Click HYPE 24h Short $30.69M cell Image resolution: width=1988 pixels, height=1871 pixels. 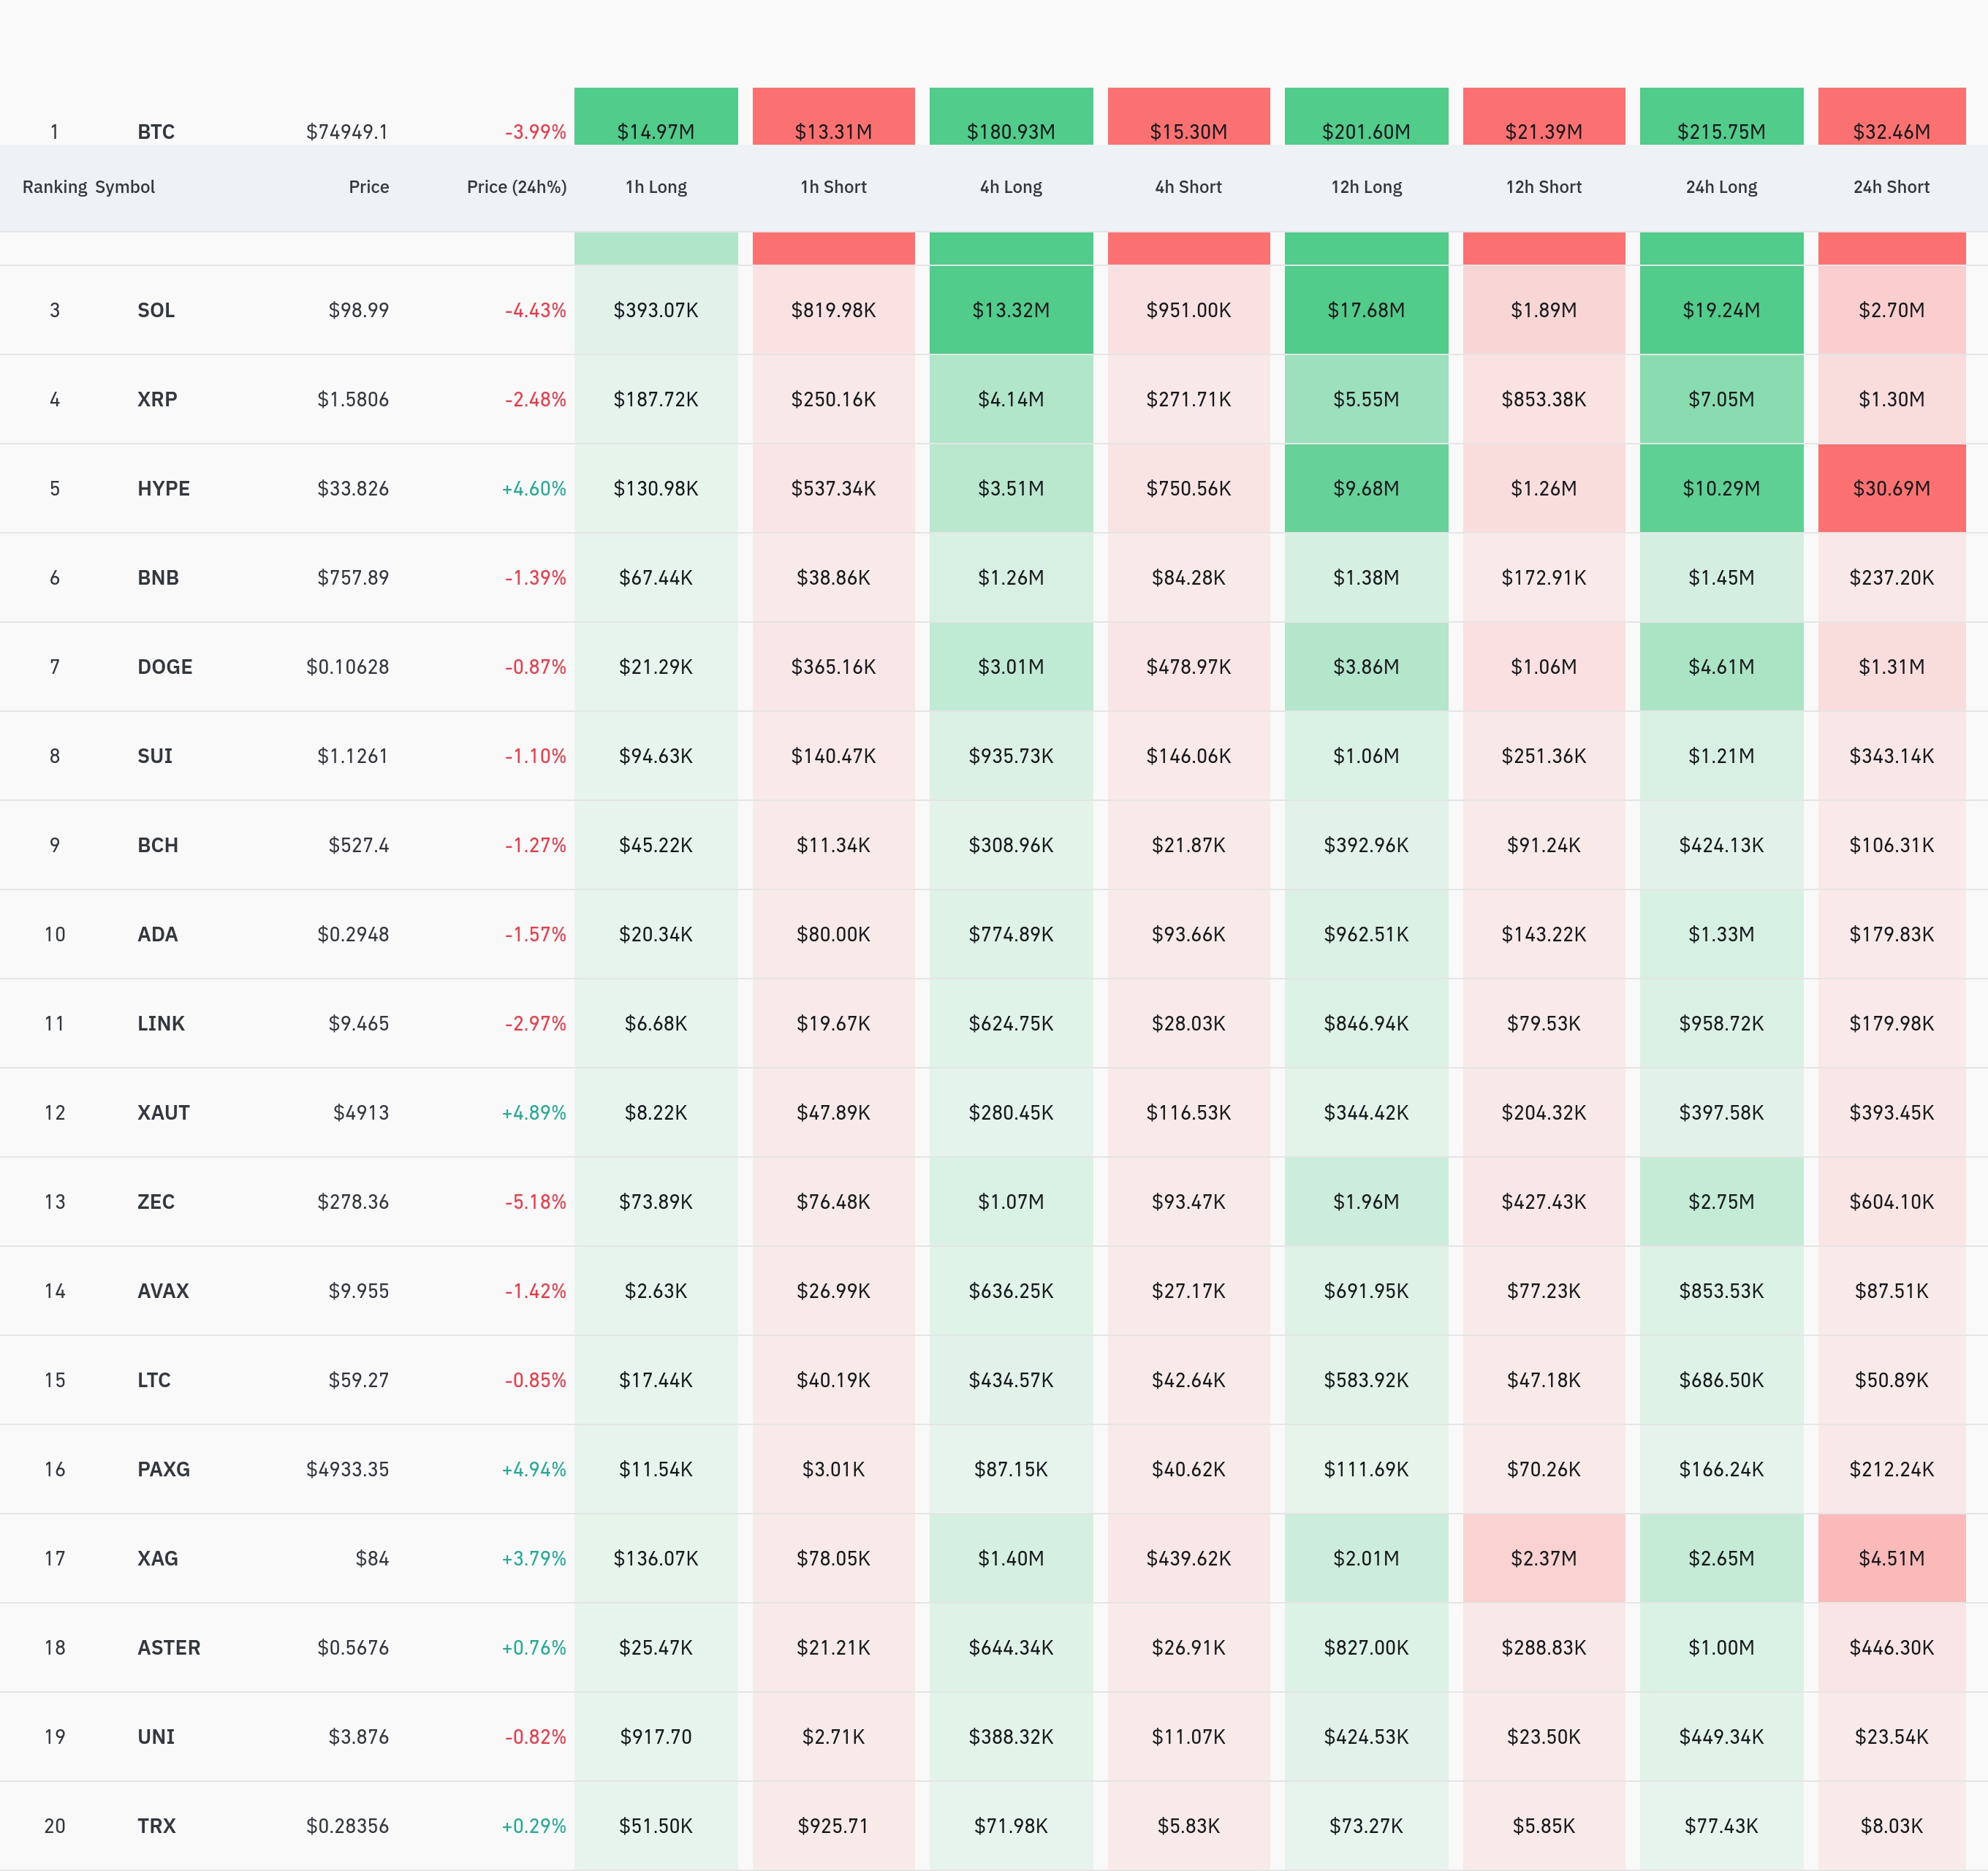point(1891,489)
